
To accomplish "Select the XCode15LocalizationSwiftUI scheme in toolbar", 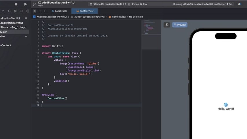I will (x=108, y=4).
